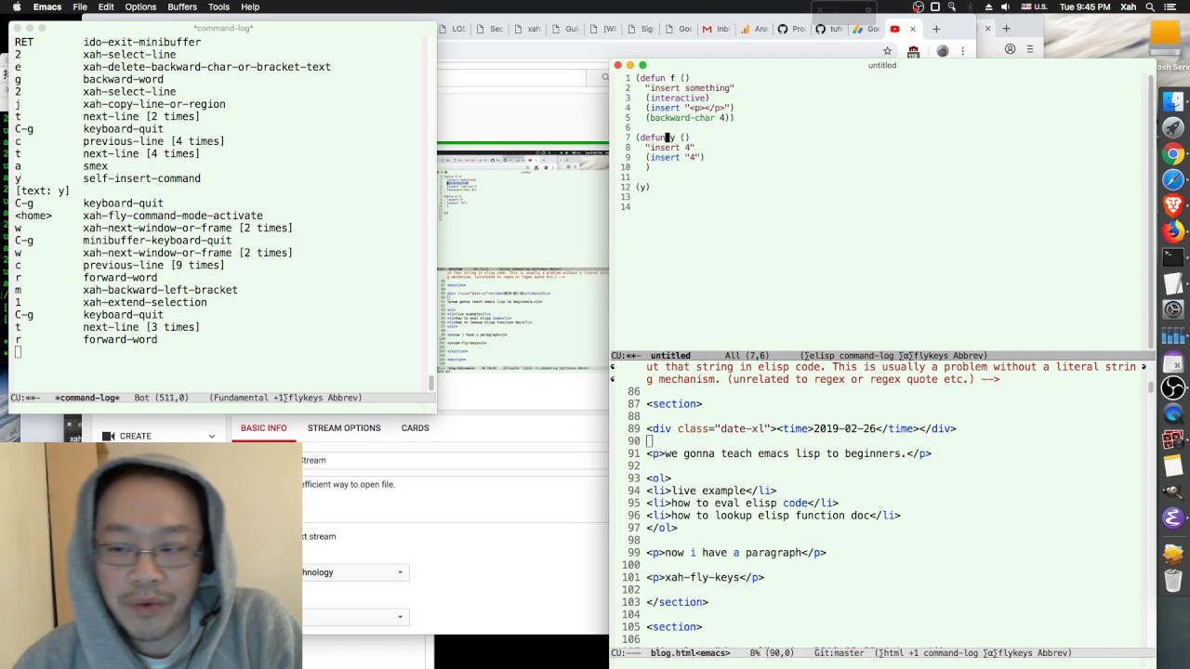This screenshot has height=669, width=1190.
Task: Open Firefox from the dock
Action: 1173,231
